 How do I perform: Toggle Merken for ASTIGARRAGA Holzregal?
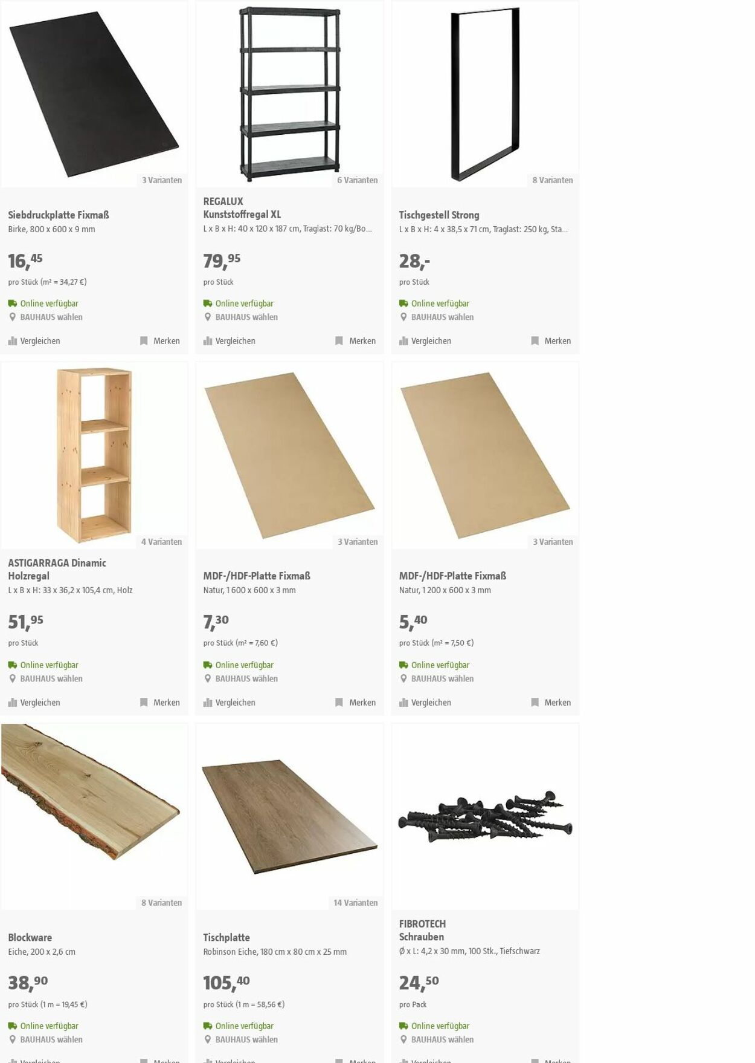pyautogui.click(x=159, y=703)
